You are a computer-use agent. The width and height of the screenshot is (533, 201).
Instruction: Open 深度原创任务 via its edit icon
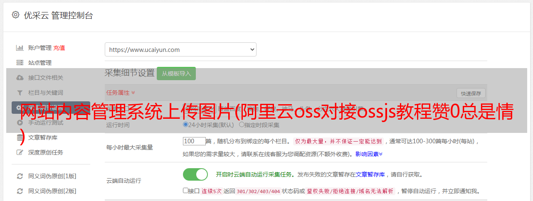(x=20, y=152)
